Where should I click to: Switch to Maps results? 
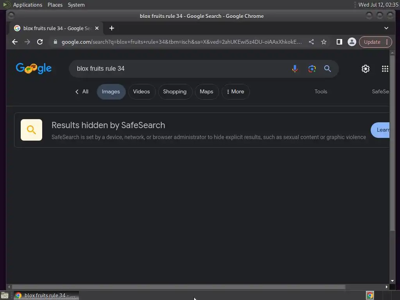tap(206, 91)
